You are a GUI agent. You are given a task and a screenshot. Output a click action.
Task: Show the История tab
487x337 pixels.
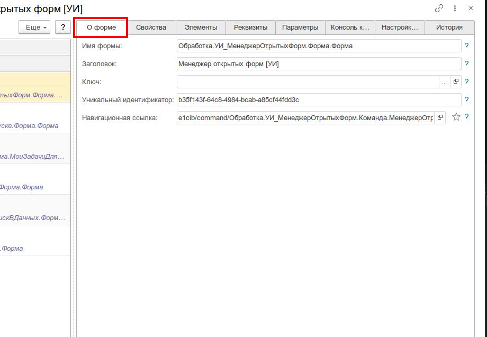click(x=449, y=28)
